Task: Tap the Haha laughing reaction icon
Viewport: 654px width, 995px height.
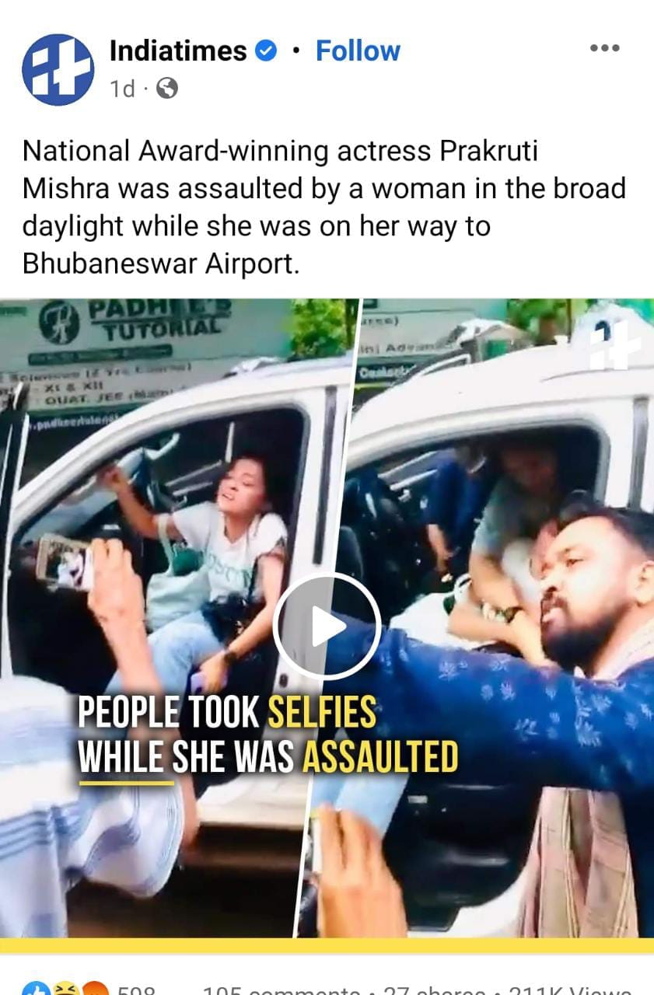Action: pyautogui.click(x=64, y=989)
